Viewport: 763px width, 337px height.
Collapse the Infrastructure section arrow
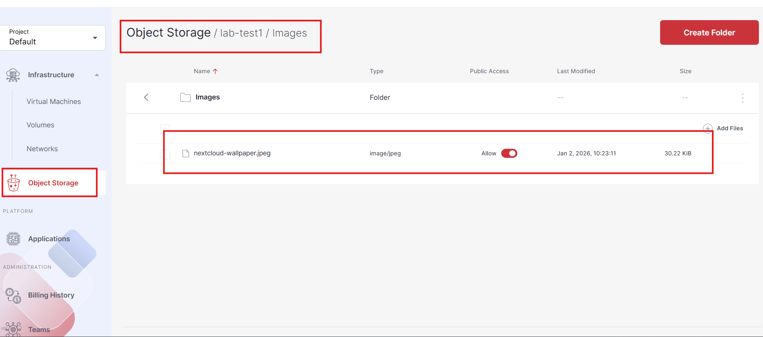click(x=97, y=75)
